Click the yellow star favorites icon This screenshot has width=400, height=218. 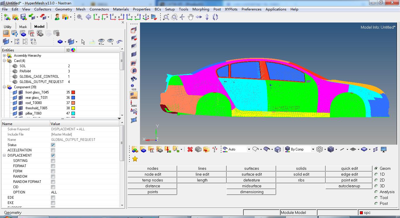135,159
